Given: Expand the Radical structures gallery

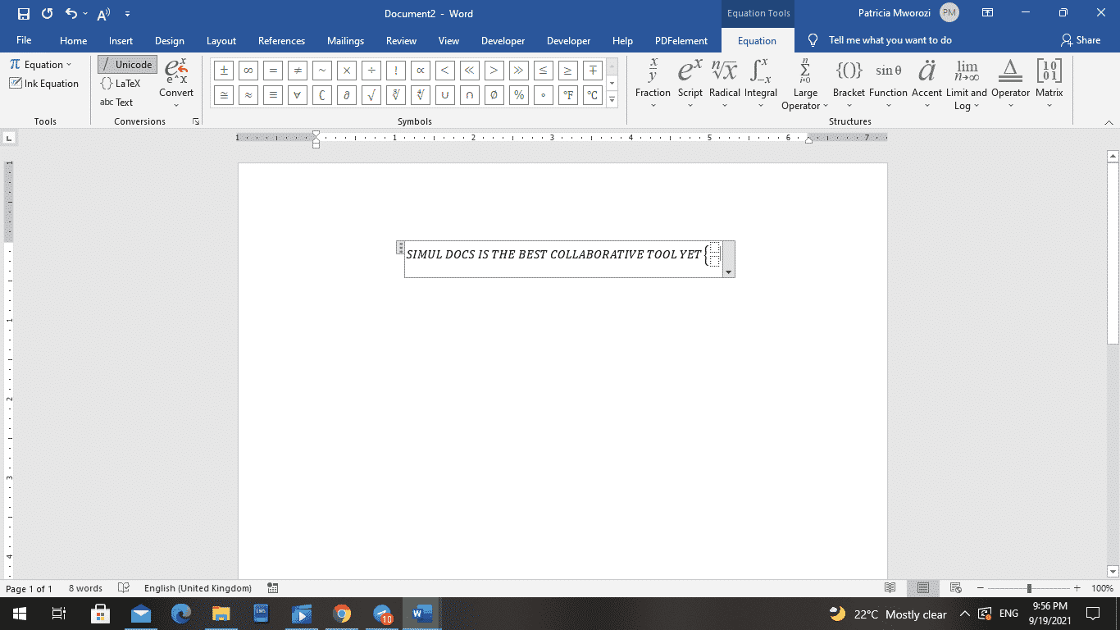Looking at the screenshot, I should 724,83.
